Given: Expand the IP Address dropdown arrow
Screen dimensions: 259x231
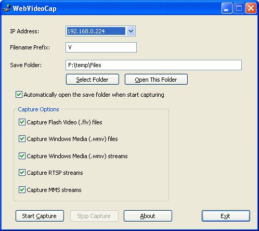Looking at the screenshot, I should pyautogui.click(x=131, y=31).
